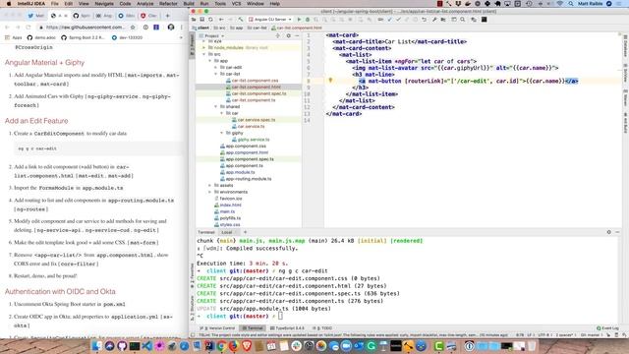The width and height of the screenshot is (629, 354).
Task: Open the Navigate menu
Action: (x=104, y=4)
